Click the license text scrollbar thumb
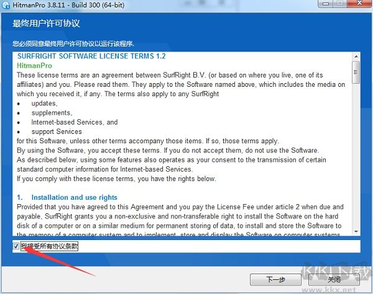Image resolution: width=373 pixels, height=294 pixels. coord(356,73)
